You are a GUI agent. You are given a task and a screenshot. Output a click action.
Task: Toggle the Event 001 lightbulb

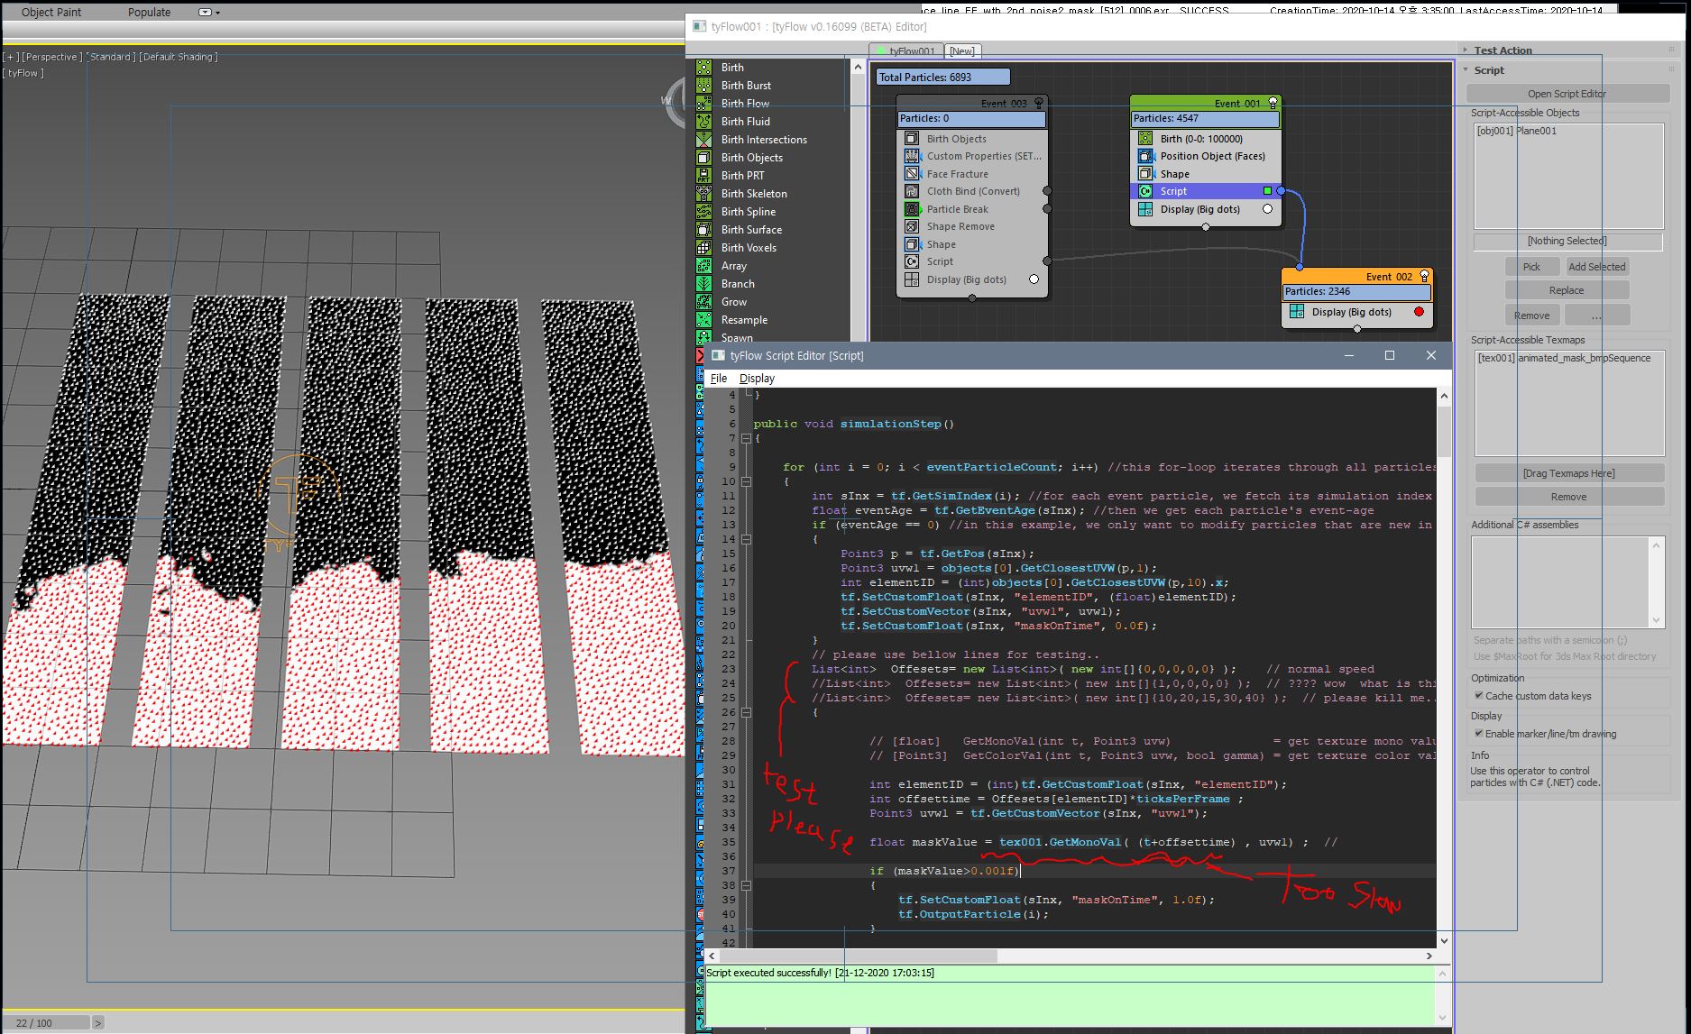(1273, 103)
